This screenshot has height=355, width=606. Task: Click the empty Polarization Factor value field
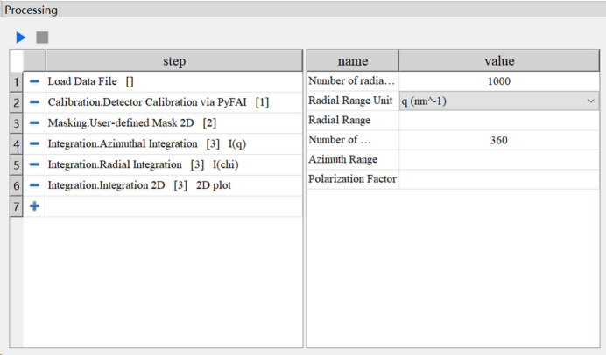(x=499, y=179)
